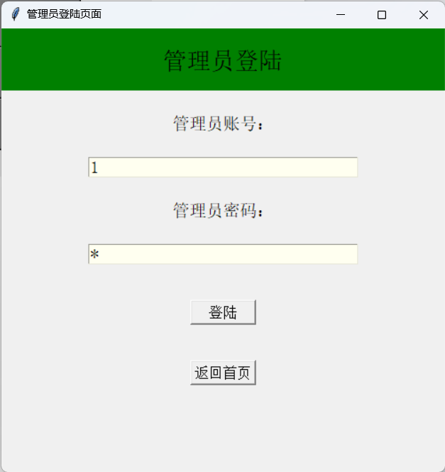
Task: Close the 管理员登陆页面 window
Action: tap(423, 15)
